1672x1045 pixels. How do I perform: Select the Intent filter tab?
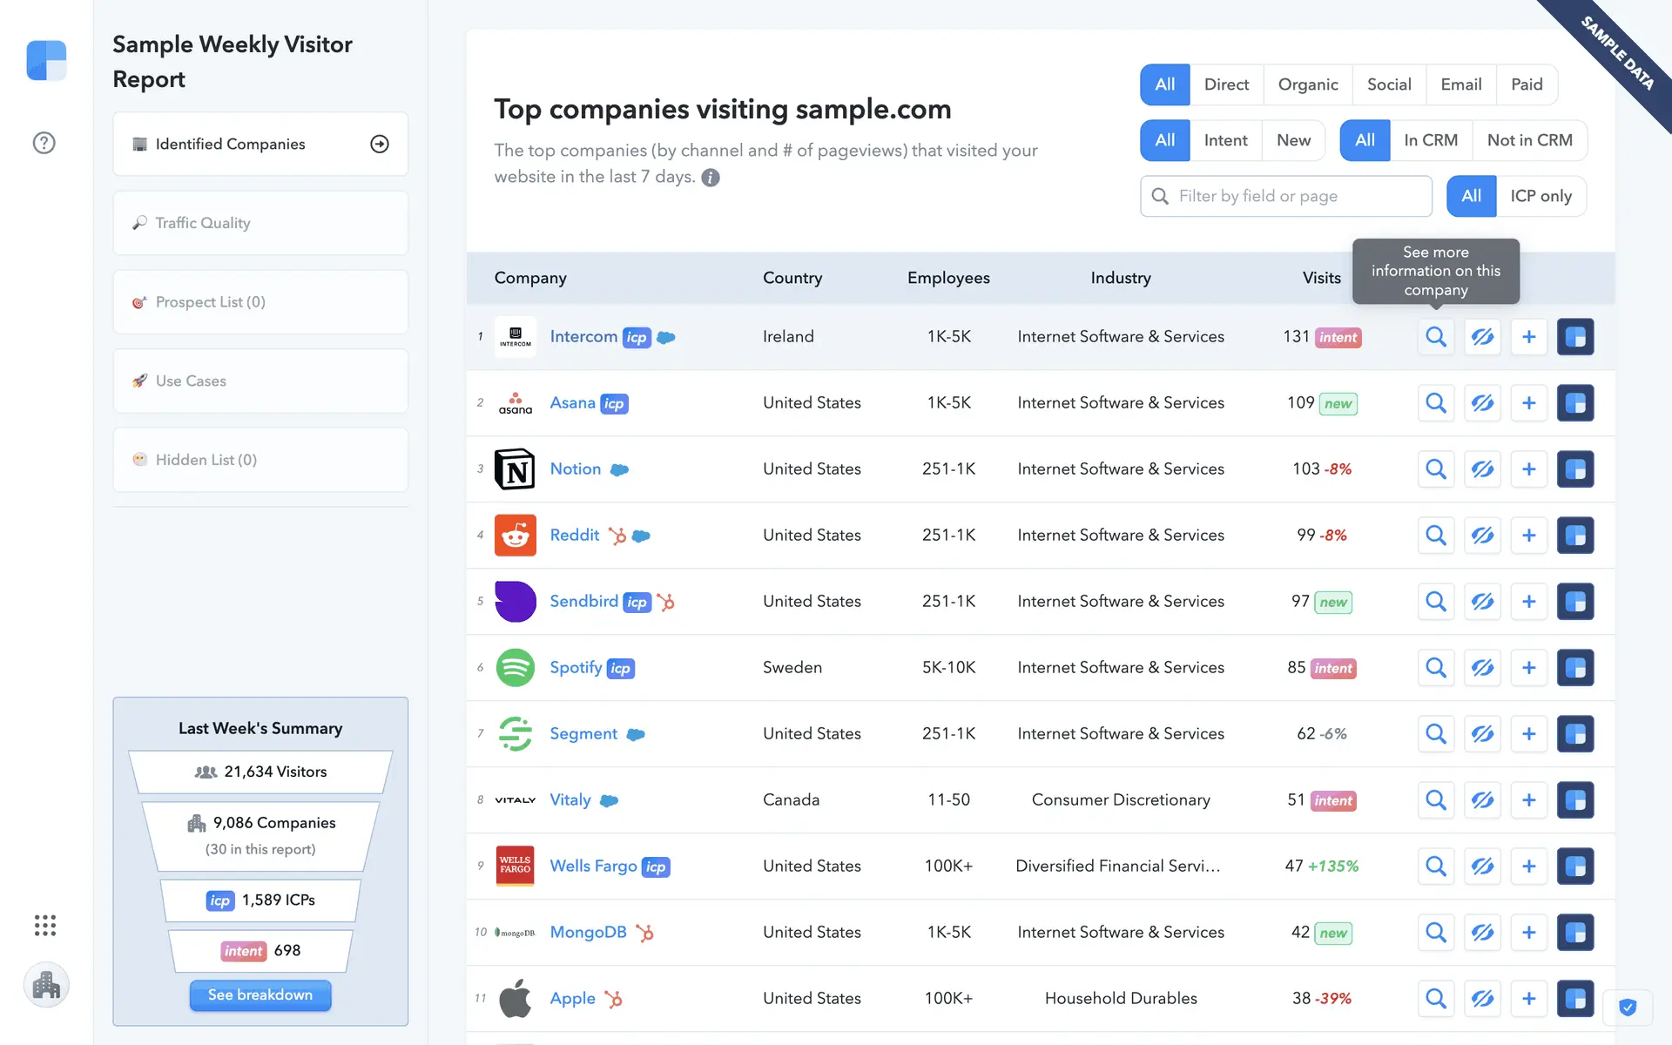1225,140
